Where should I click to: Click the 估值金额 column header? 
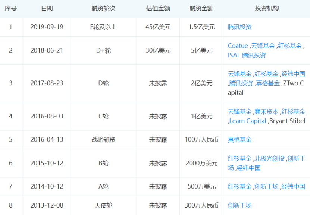point(158,9)
